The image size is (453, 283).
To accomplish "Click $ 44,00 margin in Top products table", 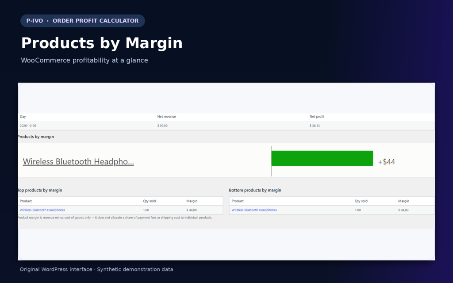I will [x=192, y=210].
